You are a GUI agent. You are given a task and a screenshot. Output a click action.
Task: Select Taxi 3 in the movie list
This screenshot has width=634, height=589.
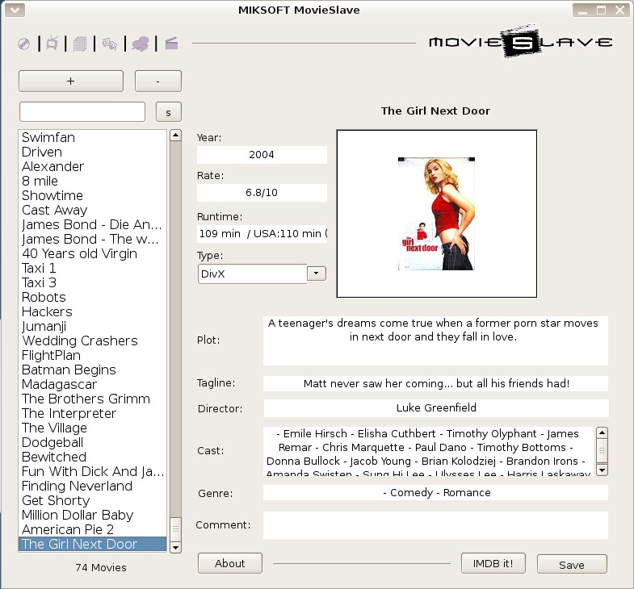[x=93, y=283]
